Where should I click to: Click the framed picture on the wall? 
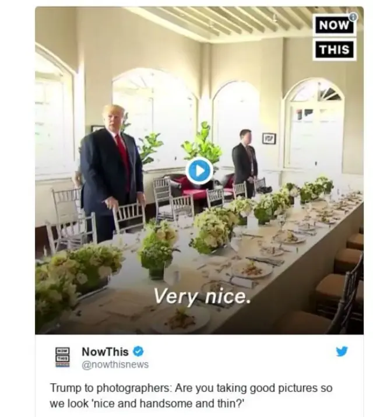tap(269, 138)
